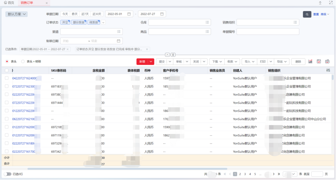The image size is (336, 180).
Task: Click the 单据编号 input field
Action: point(268,32)
